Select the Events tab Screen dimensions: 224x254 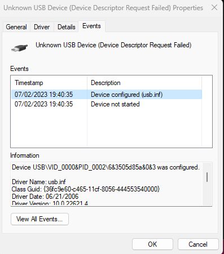click(x=91, y=26)
